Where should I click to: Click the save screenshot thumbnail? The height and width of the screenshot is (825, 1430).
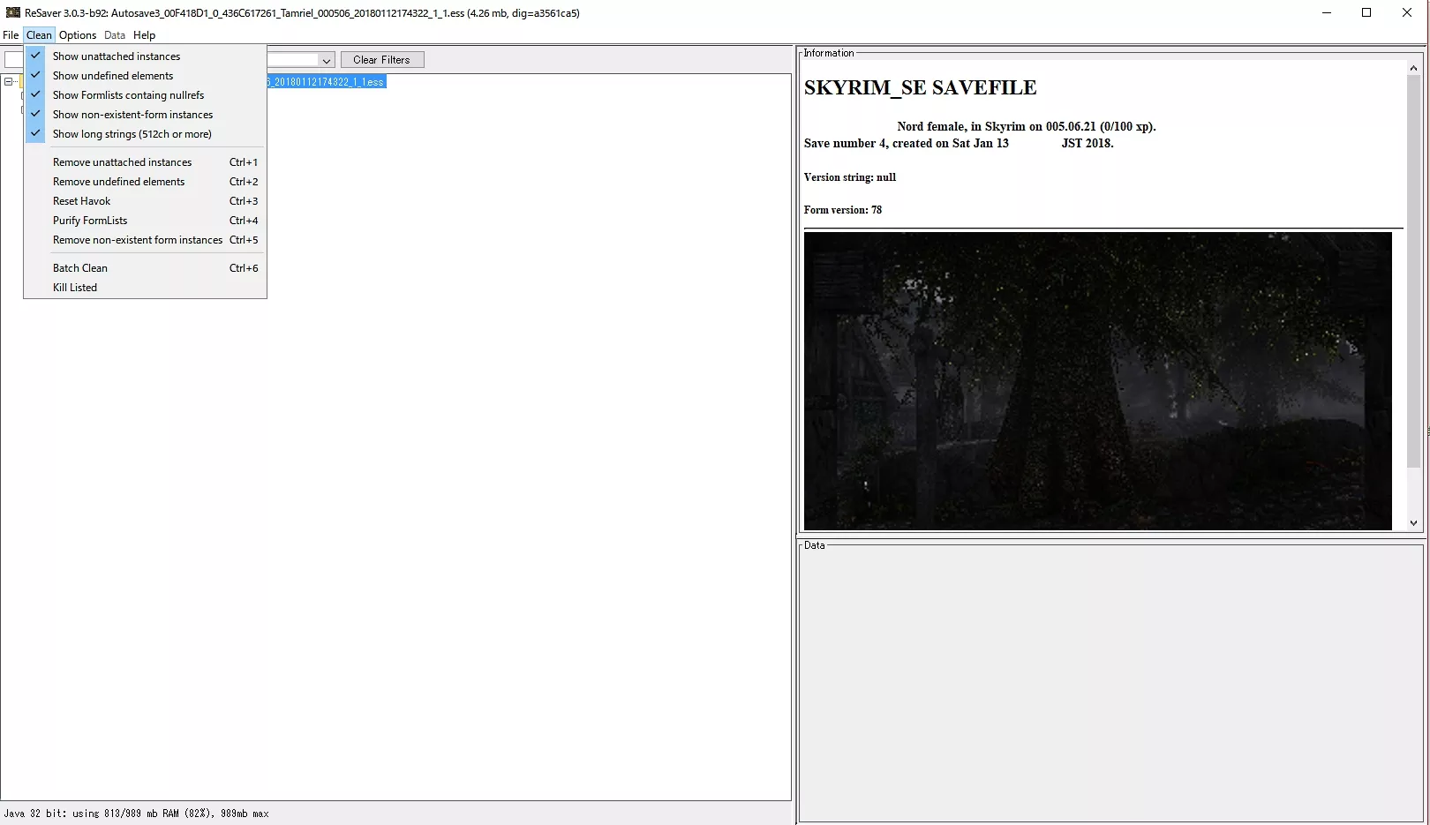pyautogui.click(x=1097, y=381)
